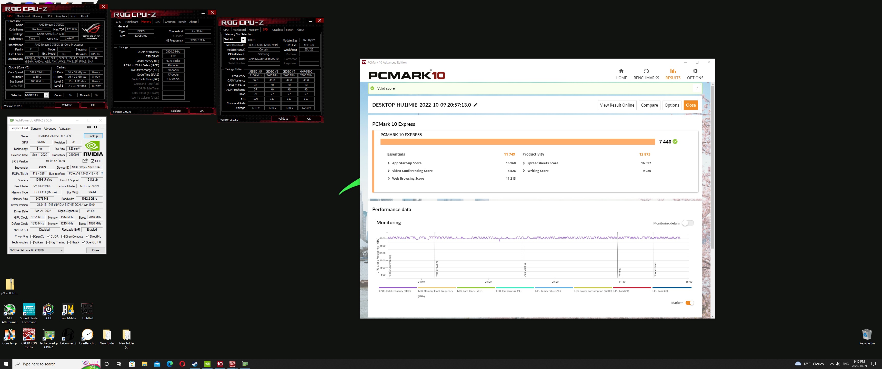Click View Result Online in PCMark
Screen dimensions: 882x369
tap(617, 105)
